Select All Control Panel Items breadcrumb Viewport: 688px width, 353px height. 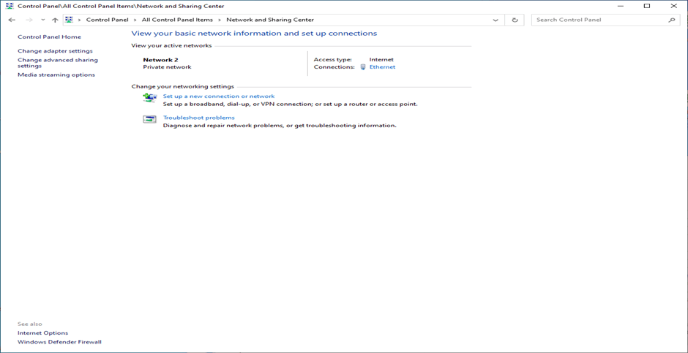click(x=177, y=20)
